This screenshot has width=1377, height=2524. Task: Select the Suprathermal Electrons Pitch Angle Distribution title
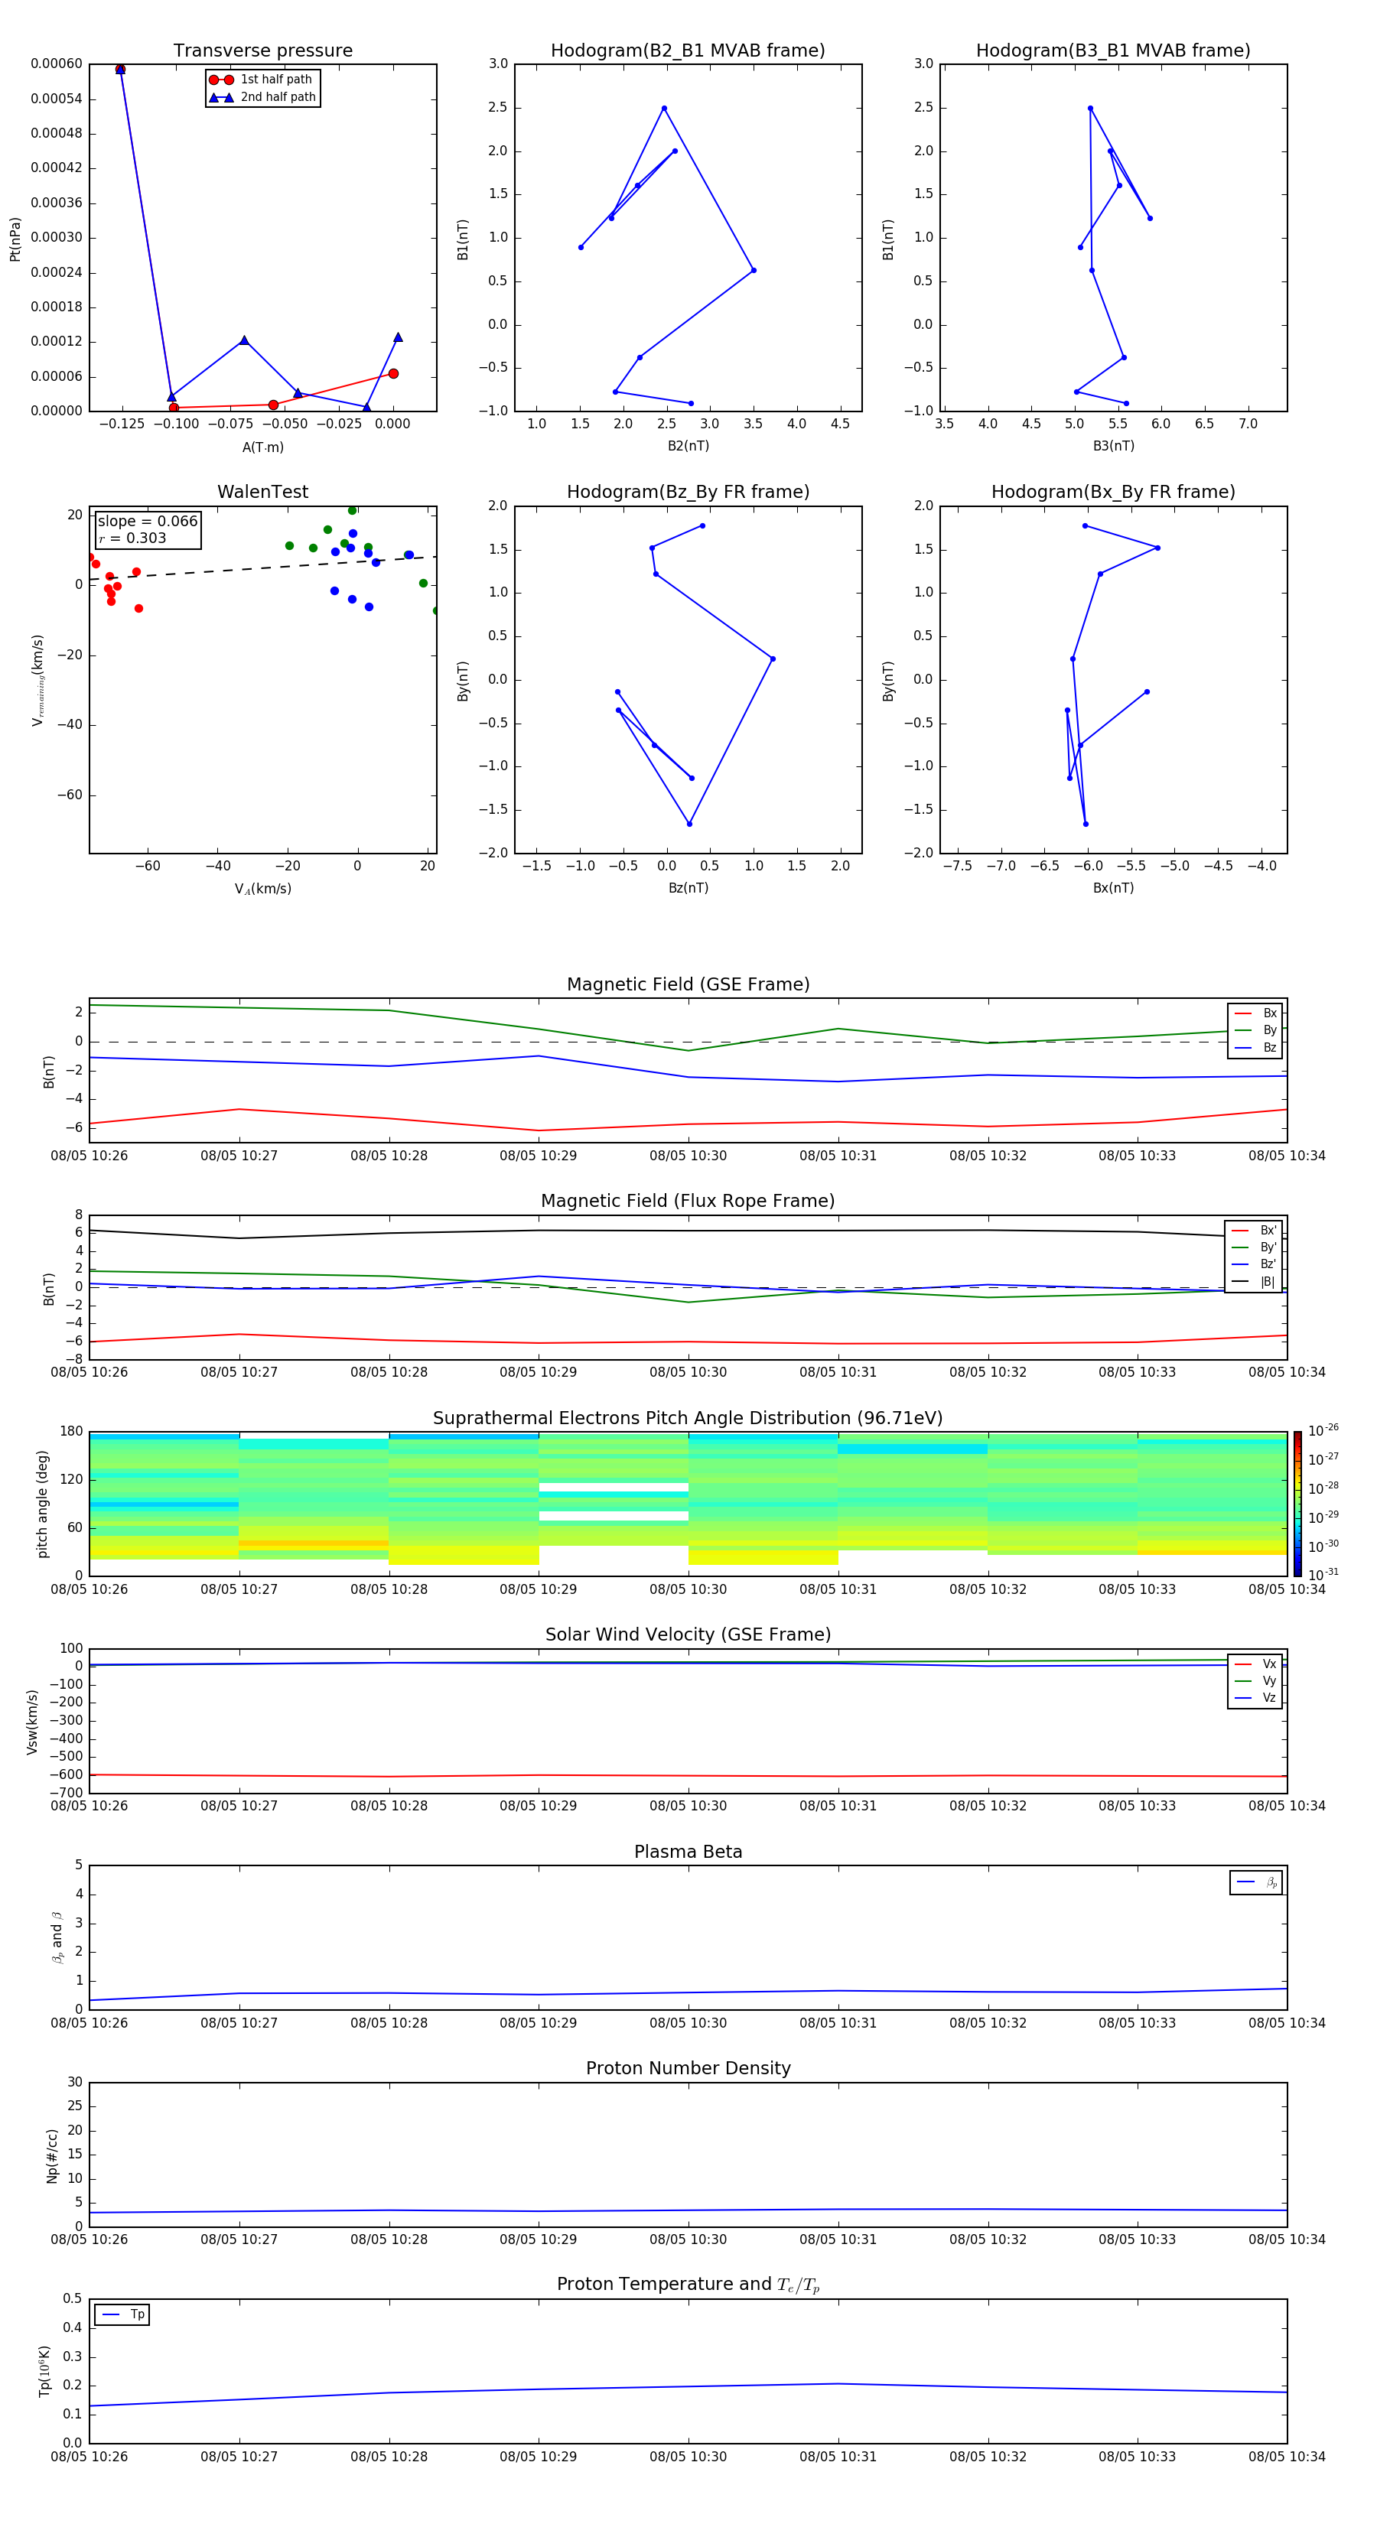coord(688,1419)
